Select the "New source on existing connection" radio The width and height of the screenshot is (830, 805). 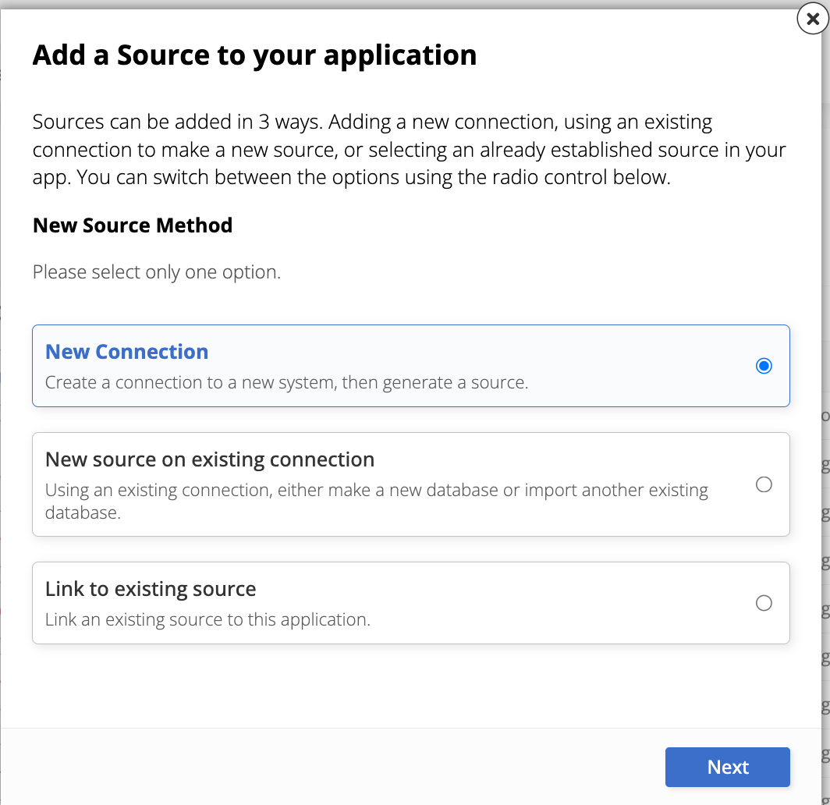(x=764, y=484)
